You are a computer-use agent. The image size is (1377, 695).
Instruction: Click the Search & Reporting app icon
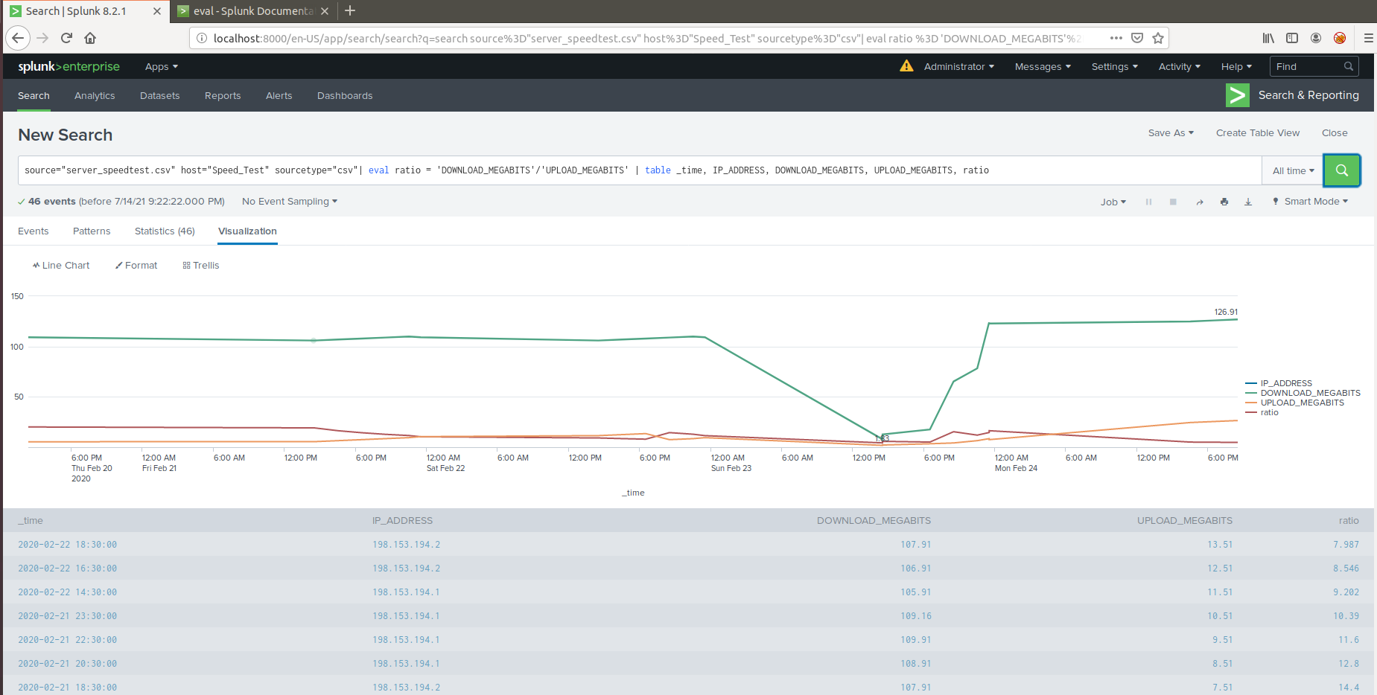click(x=1238, y=95)
